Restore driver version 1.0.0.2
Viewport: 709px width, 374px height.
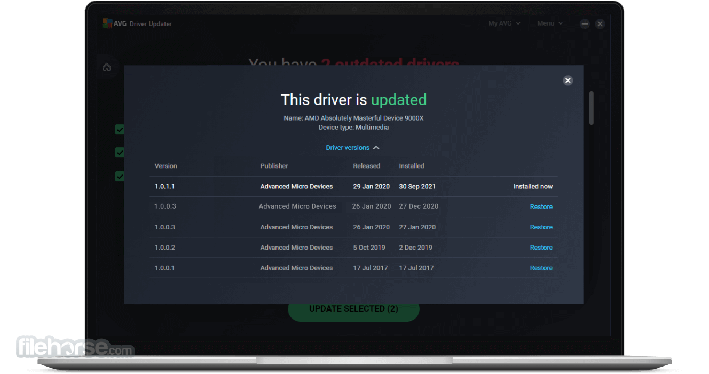[541, 248]
